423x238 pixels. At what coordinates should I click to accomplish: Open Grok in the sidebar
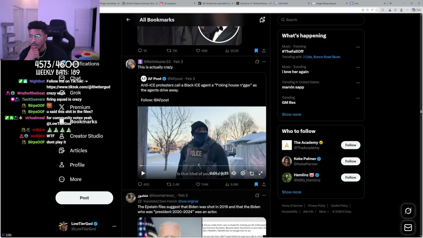click(x=70, y=93)
